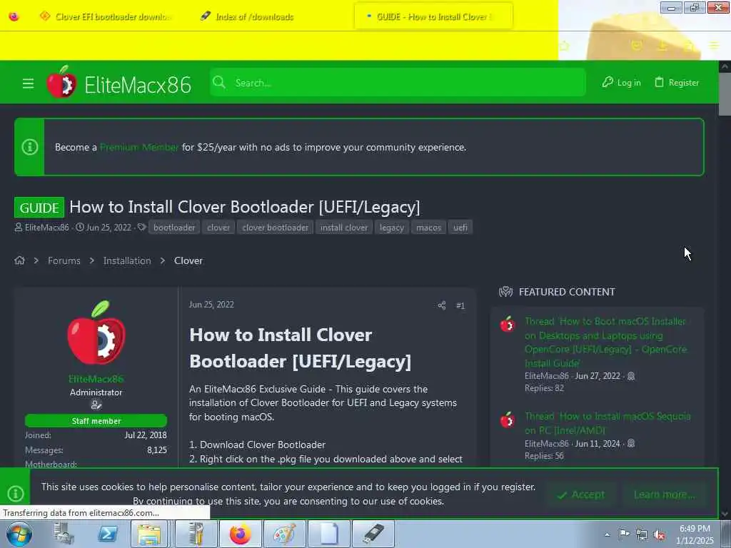Open the blank document taskbar app

(x=328, y=534)
